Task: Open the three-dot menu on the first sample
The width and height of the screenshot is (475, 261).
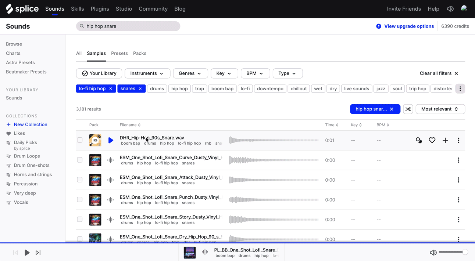Action: coord(458,140)
